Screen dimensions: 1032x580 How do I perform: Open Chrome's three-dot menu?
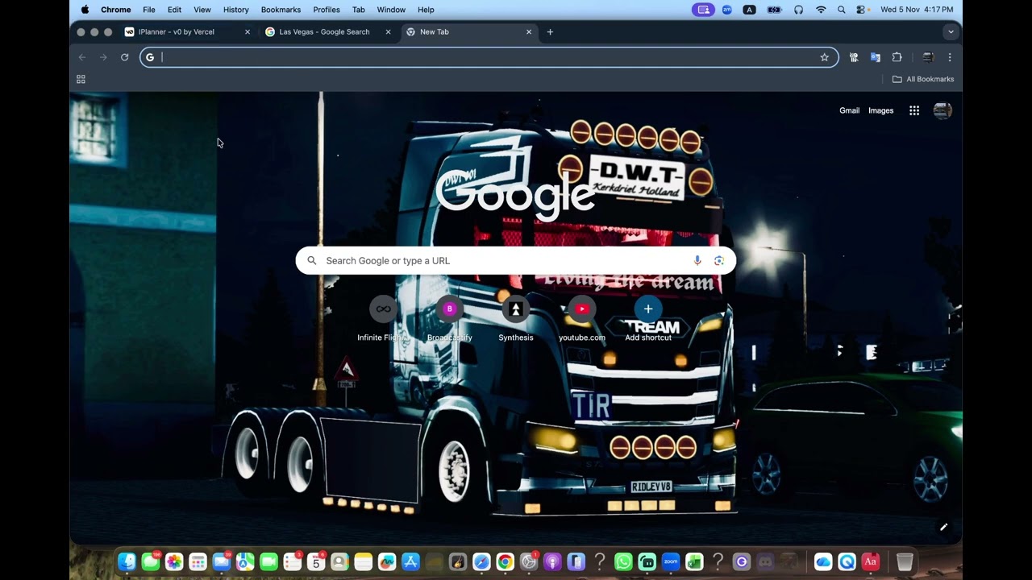(950, 57)
